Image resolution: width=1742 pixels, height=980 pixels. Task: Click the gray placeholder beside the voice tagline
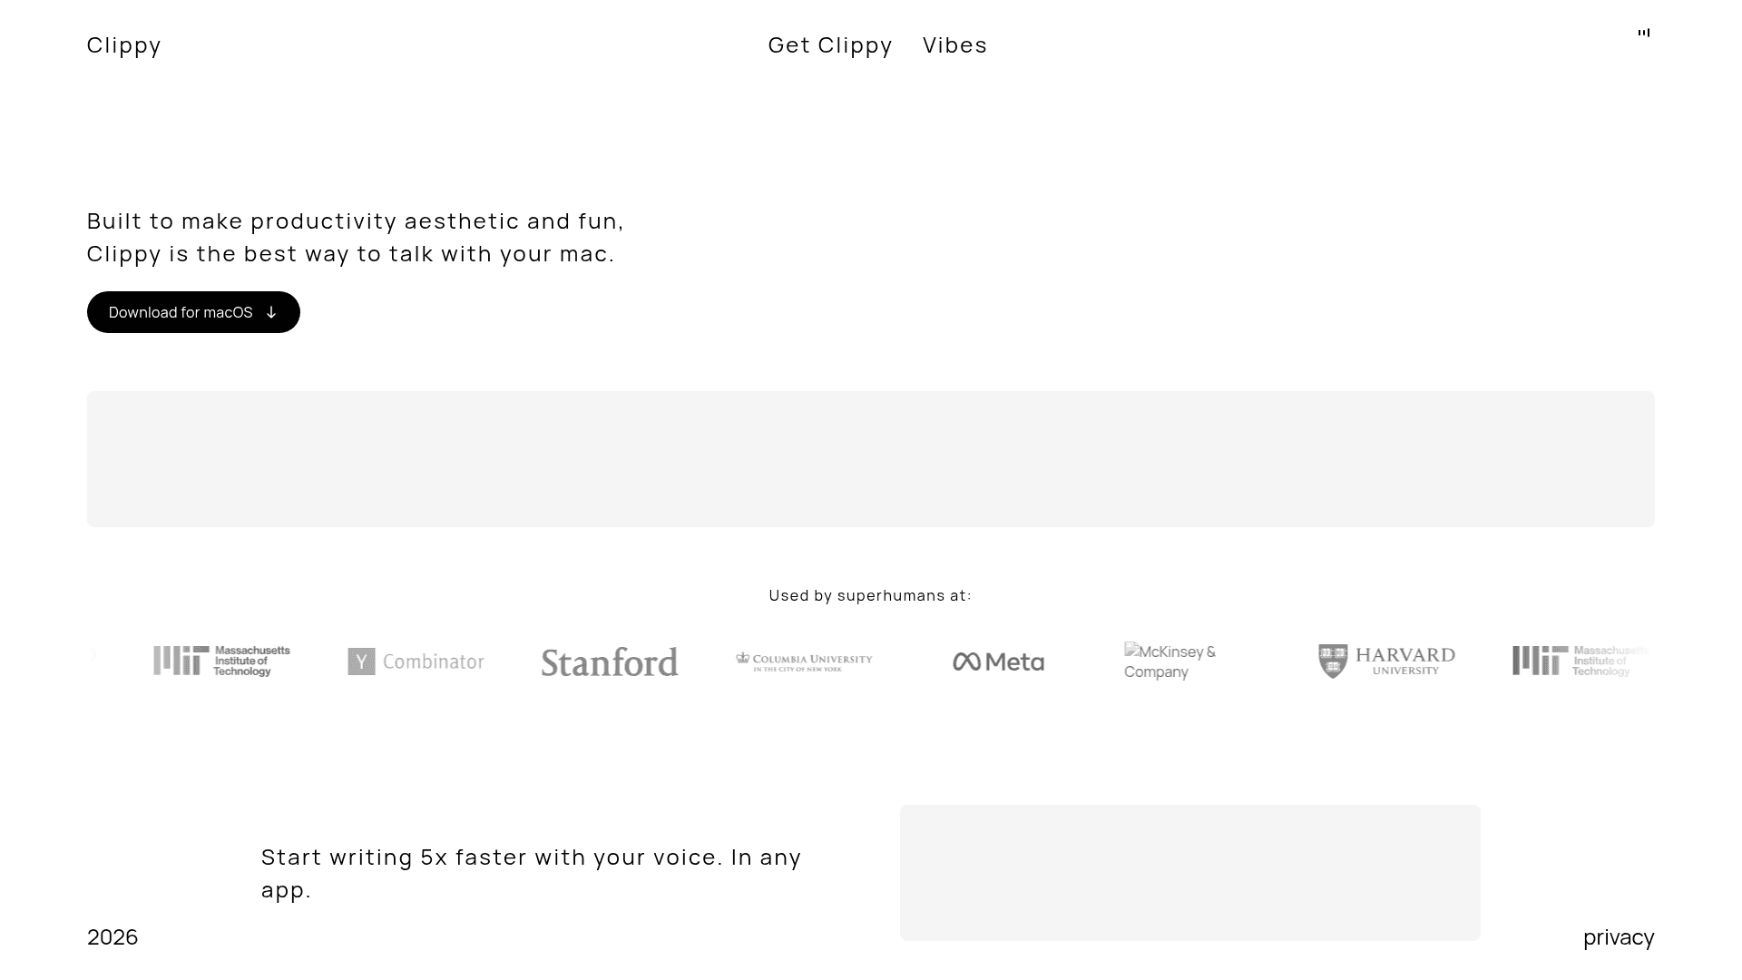[1189, 872]
